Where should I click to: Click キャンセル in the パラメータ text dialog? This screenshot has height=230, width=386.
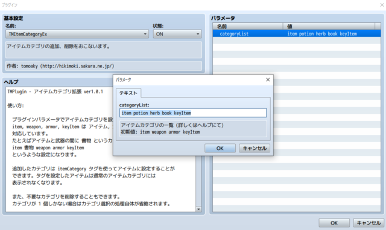click(255, 148)
